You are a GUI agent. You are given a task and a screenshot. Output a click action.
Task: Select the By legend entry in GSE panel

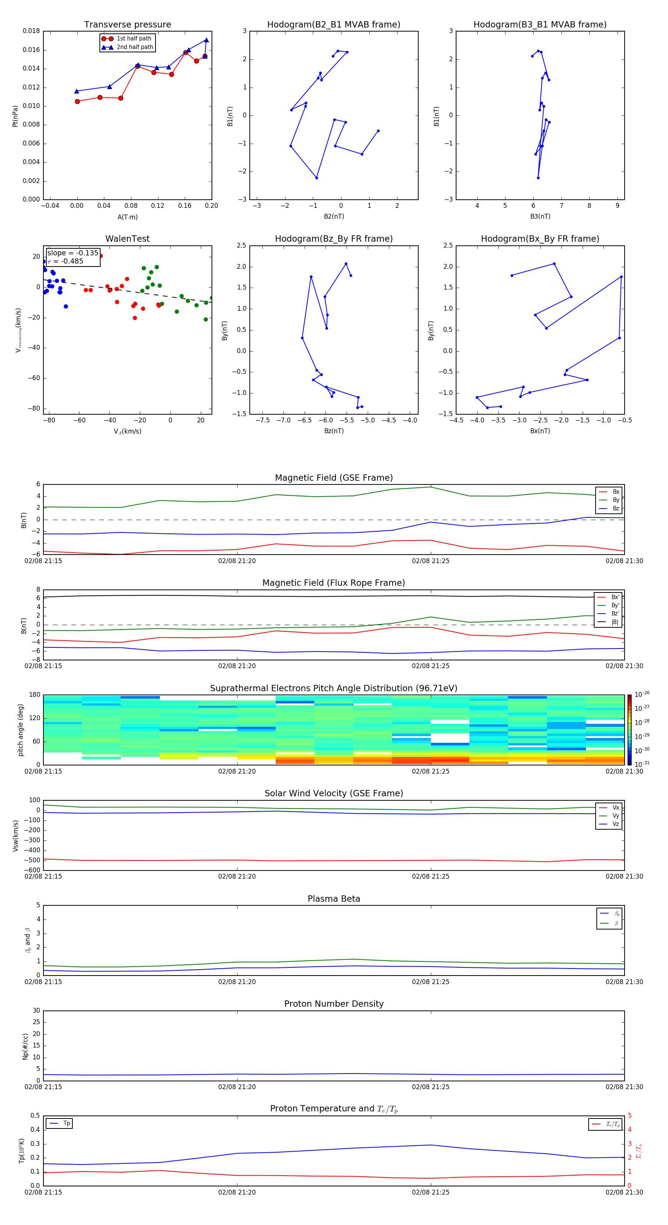coord(609,500)
